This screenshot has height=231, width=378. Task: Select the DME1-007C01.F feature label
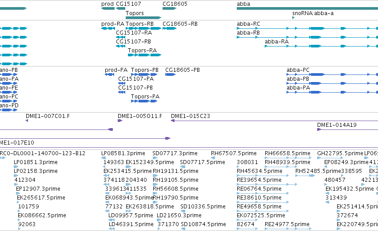(x=48, y=116)
